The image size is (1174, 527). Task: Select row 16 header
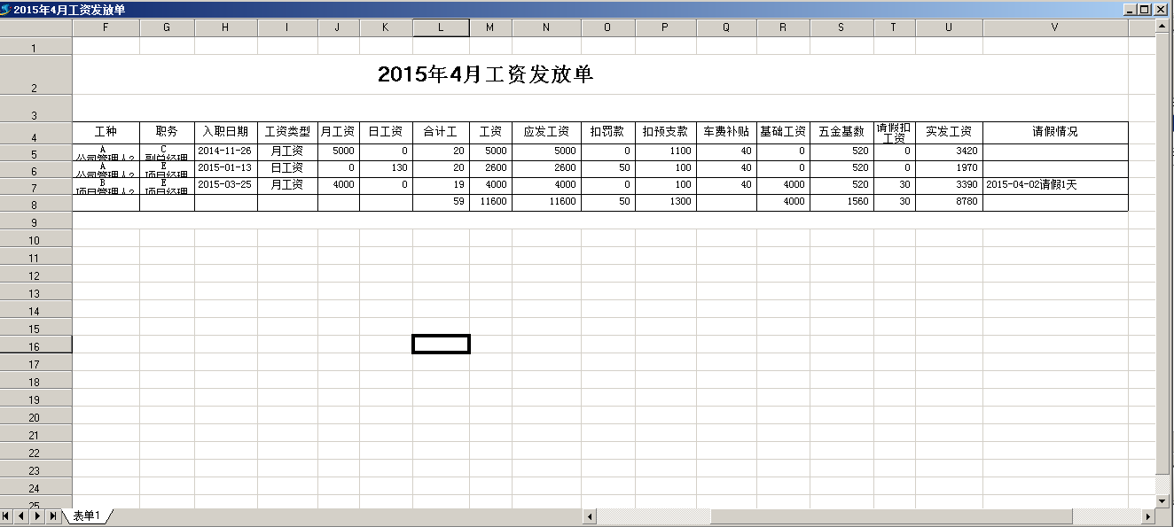[x=35, y=346]
